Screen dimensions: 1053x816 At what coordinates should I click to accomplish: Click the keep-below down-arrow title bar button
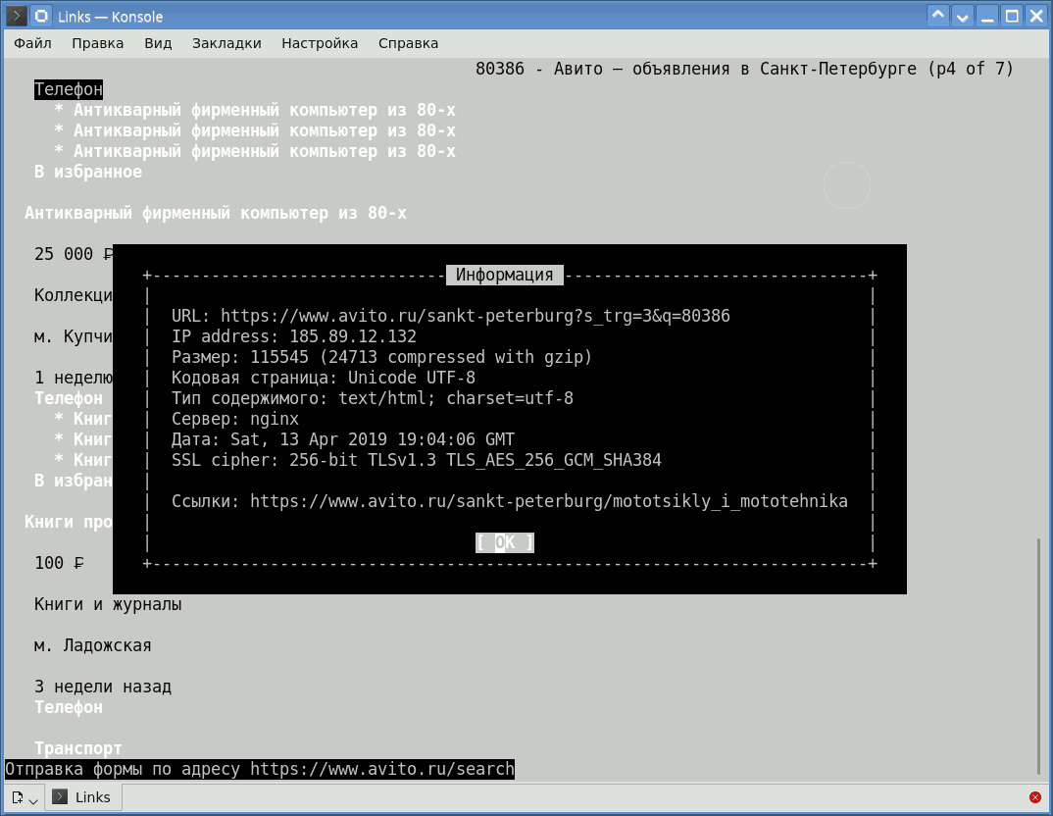(963, 16)
